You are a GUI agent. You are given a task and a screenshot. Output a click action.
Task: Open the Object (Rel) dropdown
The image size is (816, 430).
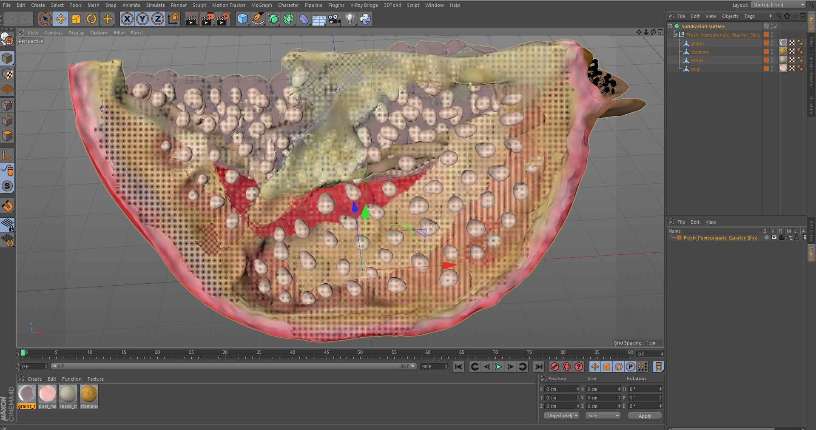point(562,416)
